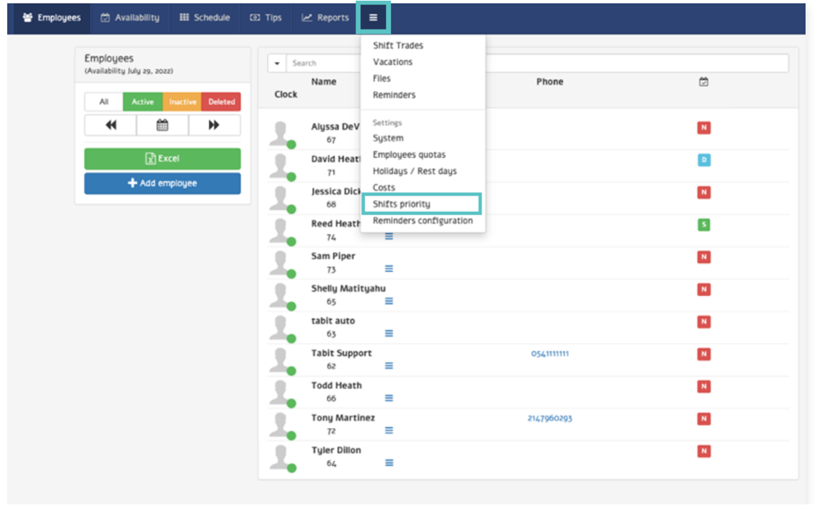This screenshot has height=505, width=833.
Task: Expand the menu icon for Tyler Dillon
Action: pyautogui.click(x=389, y=462)
